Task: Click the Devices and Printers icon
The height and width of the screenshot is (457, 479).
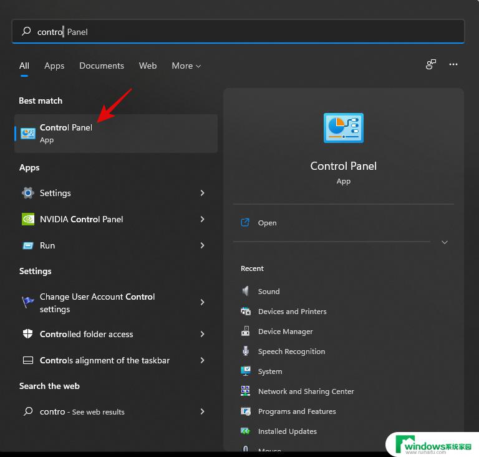Action: [x=246, y=311]
